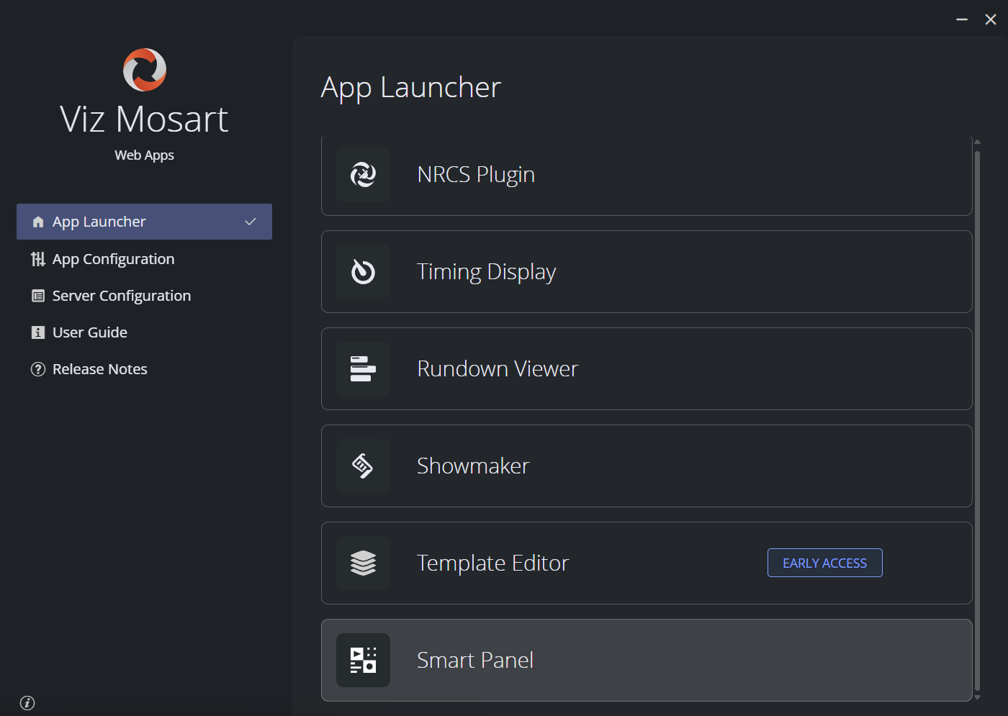1008x716 pixels.
Task: View Release Notes from the sidebar
Action: [144, 369]
